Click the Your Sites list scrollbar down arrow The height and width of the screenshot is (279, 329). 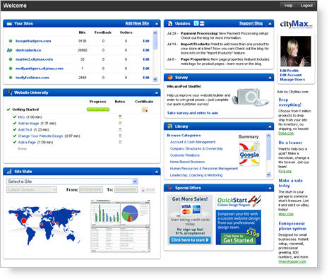tap(155, 79)
